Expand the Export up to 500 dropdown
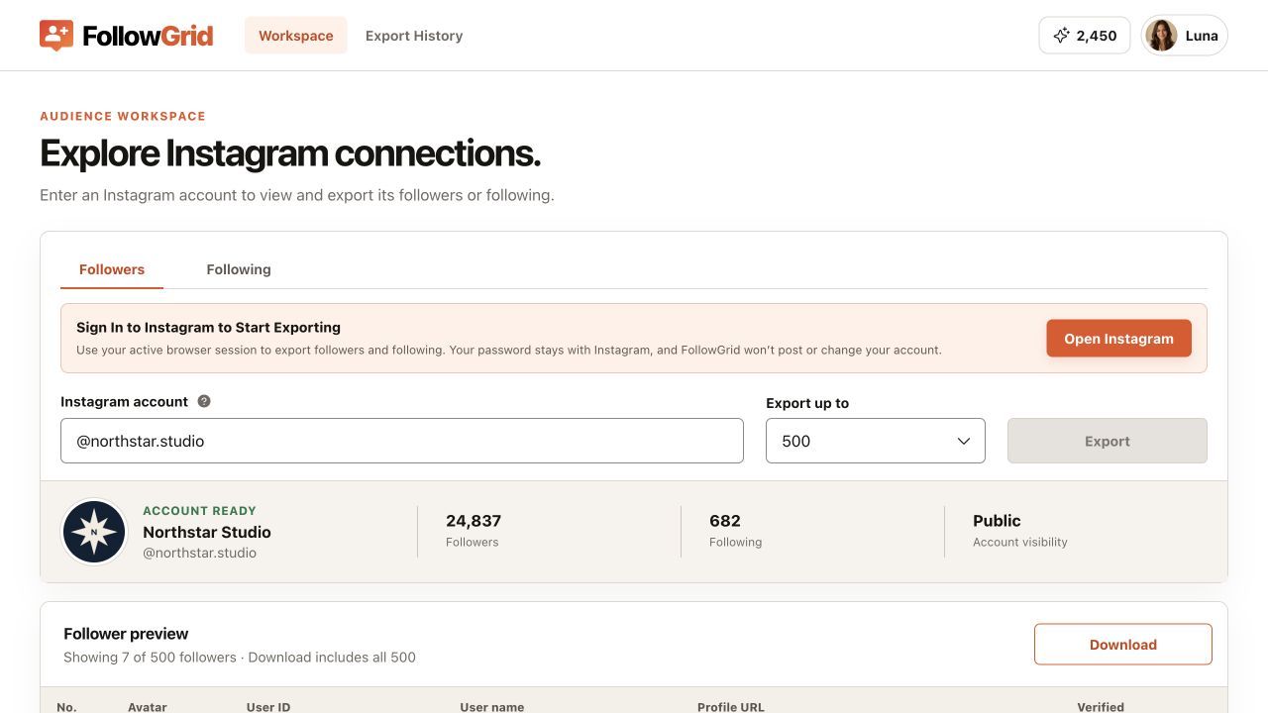Viewport: 1268px width, 713px height. tap(876, 441)
